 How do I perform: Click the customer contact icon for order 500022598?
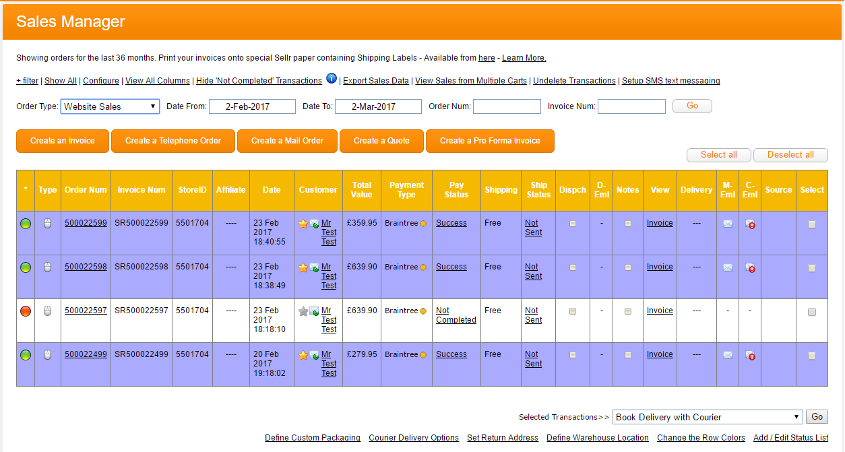tap(314, 267)
